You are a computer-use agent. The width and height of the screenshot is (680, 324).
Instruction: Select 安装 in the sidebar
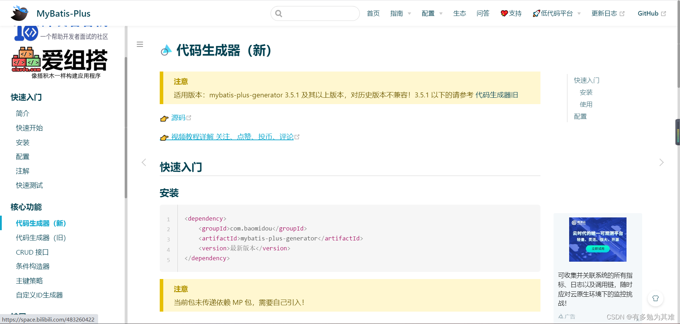(23, 142)
